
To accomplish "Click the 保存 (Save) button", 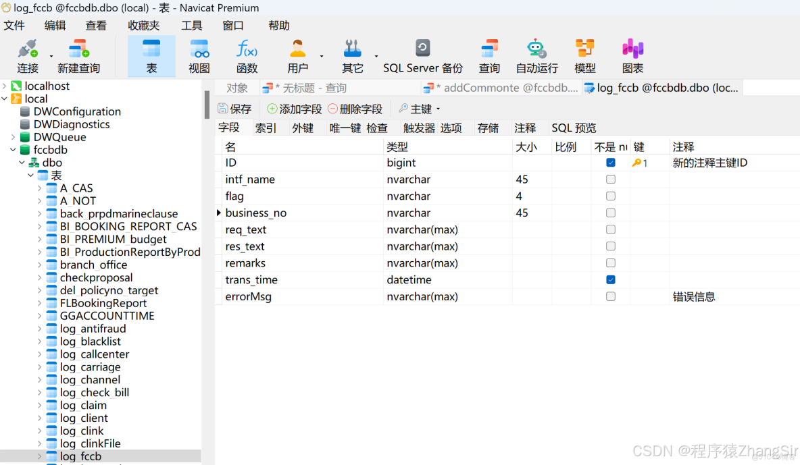I will (x=234, y=109).
